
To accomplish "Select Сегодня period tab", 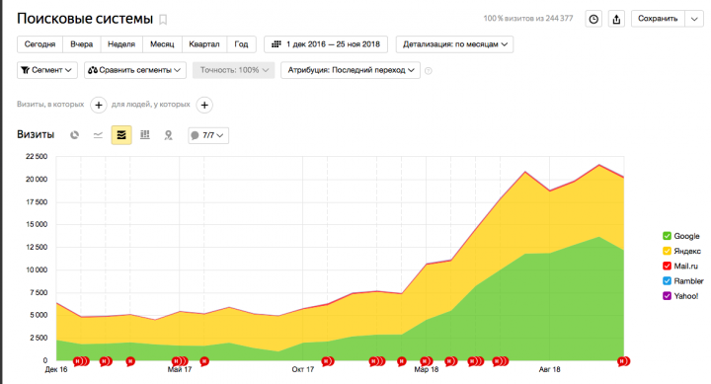I will click(x=39, y=44).
